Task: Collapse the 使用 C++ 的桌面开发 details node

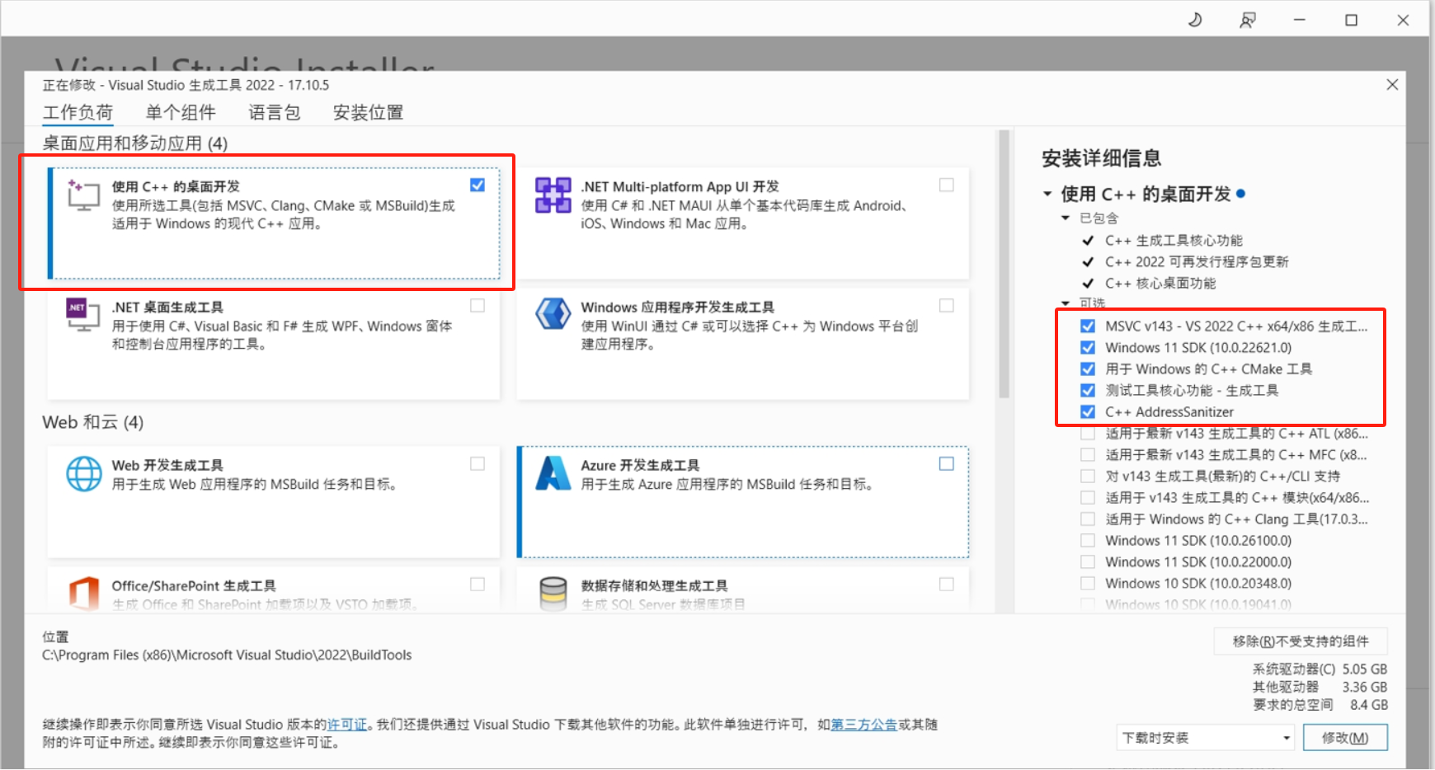Action: (1047, 194)
